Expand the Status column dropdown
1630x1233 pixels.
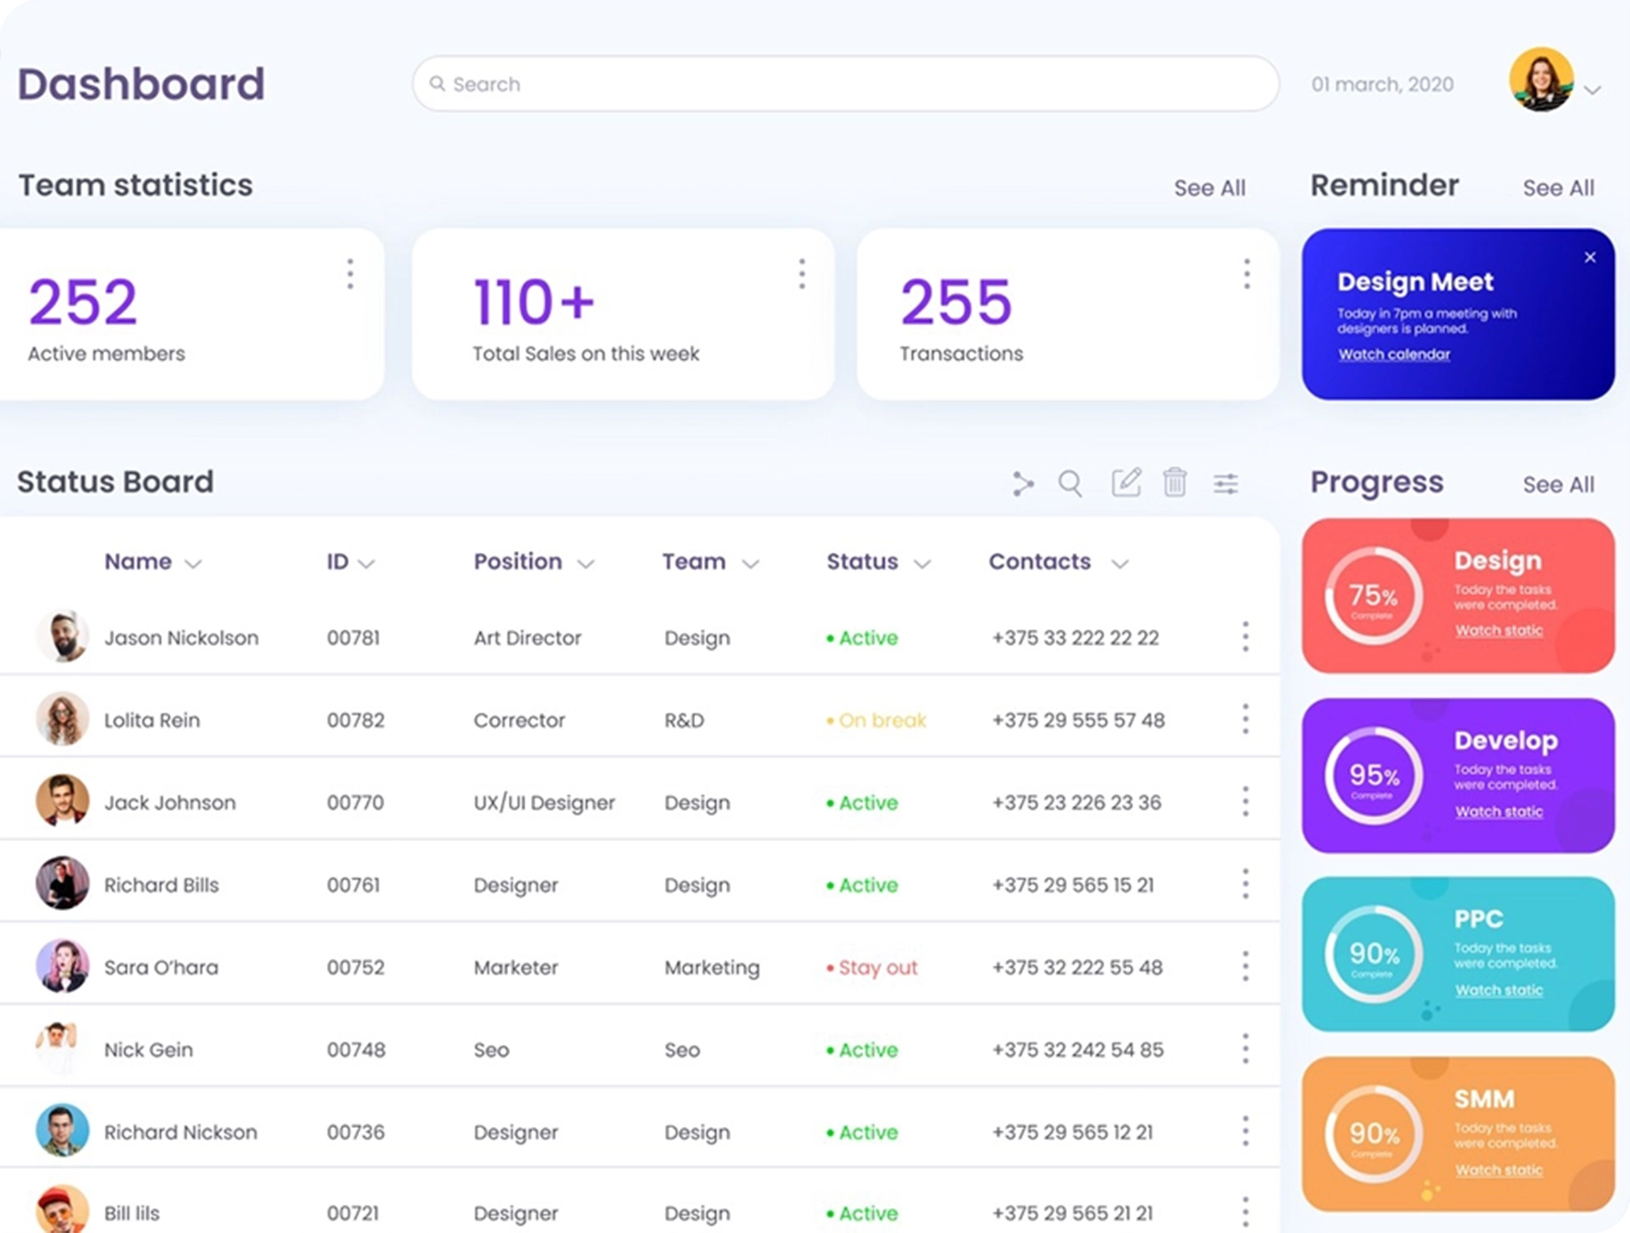pyautogui.click(x=922, y=564)
